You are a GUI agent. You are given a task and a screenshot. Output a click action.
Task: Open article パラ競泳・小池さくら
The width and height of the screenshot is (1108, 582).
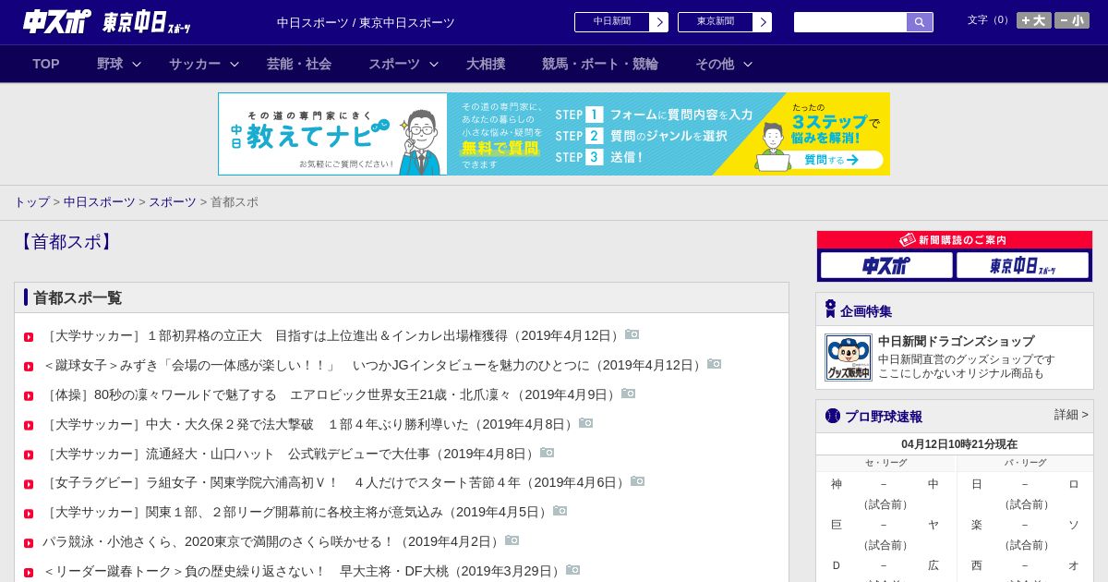273,541
